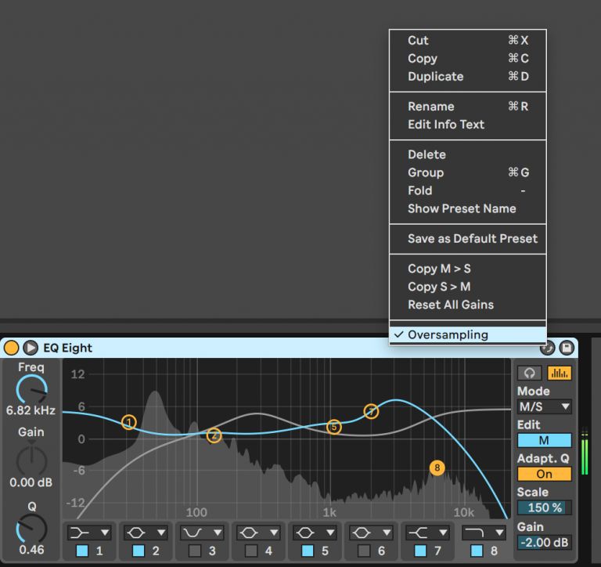Viewport: 601px width, 567px height.
Task: Open band 8 filter type dropdown arrow
Action: 499,533
